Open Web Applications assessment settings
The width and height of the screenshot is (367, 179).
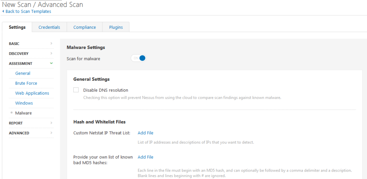tap(32, 93)
